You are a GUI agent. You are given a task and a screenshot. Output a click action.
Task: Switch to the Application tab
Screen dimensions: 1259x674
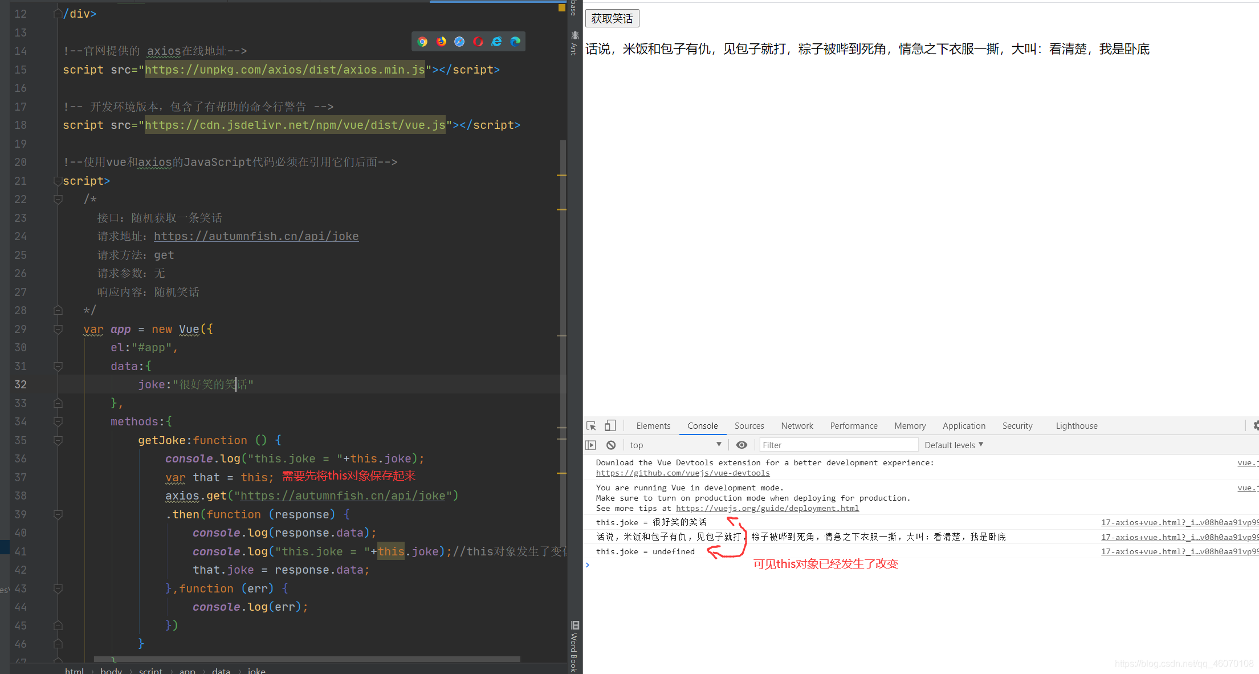964,426
